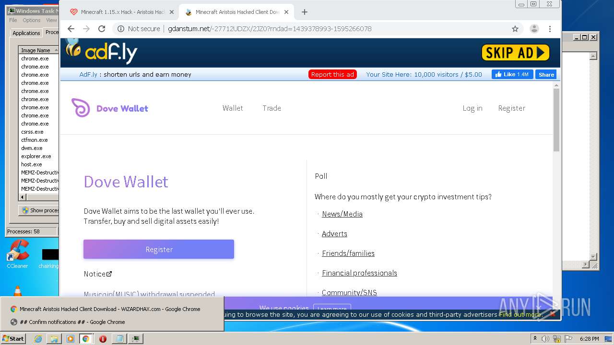Click Register in the top navigation
Image resolution: width=614 pixels, height=345 pixels.
point(512,108)
